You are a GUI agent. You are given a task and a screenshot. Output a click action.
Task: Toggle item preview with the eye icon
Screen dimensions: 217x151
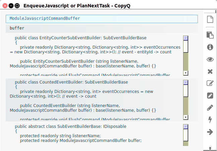pos(210,59)
